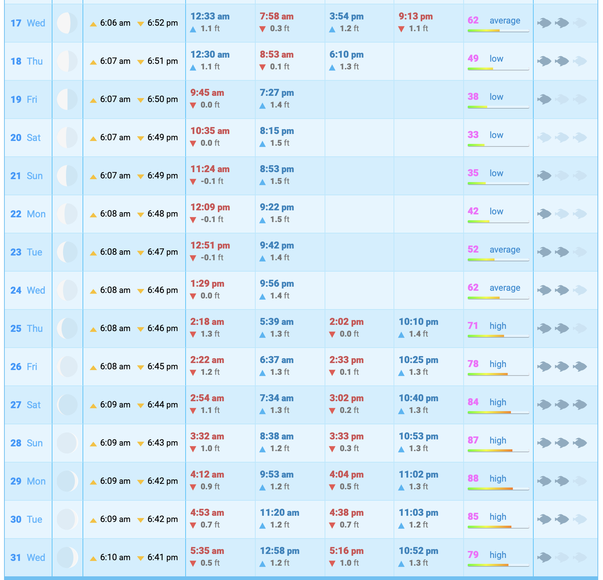This screenshot has width=603, height=580.
Task: Click the moon phase icon for Sun 28
Action: [x=67, y=443]
